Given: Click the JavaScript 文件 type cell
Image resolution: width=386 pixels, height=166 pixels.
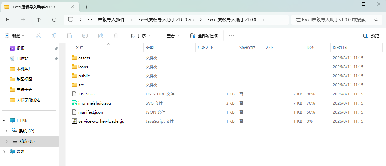Looking at the screenshot, I should pyautogui.click(x=160, y=121).
